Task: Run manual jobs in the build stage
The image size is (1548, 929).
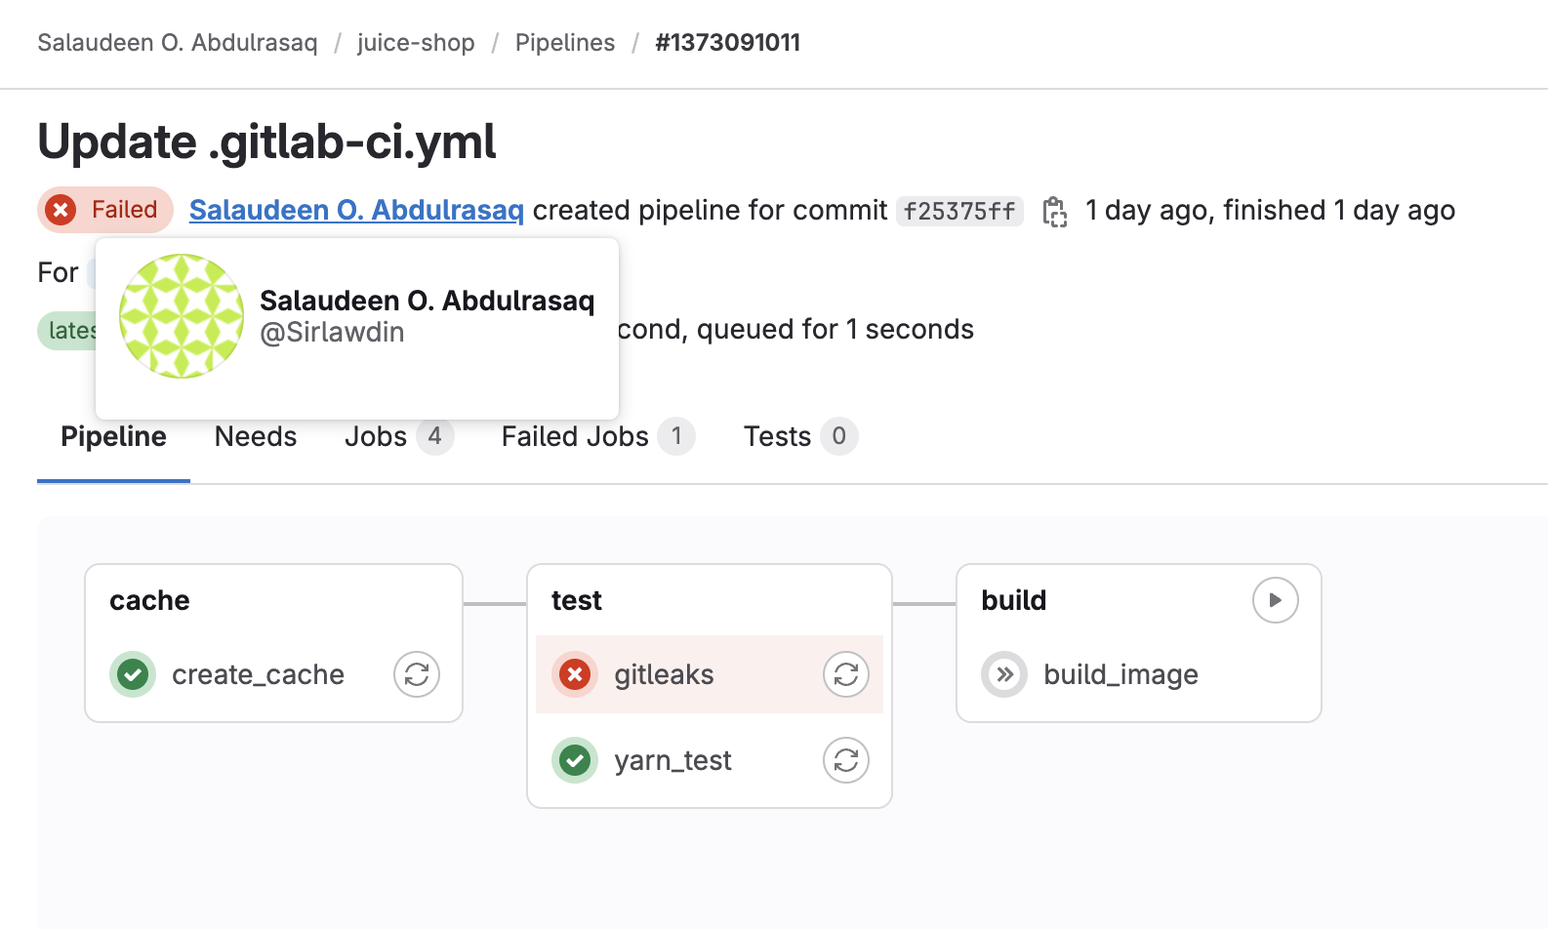Action: [1275, 600]
